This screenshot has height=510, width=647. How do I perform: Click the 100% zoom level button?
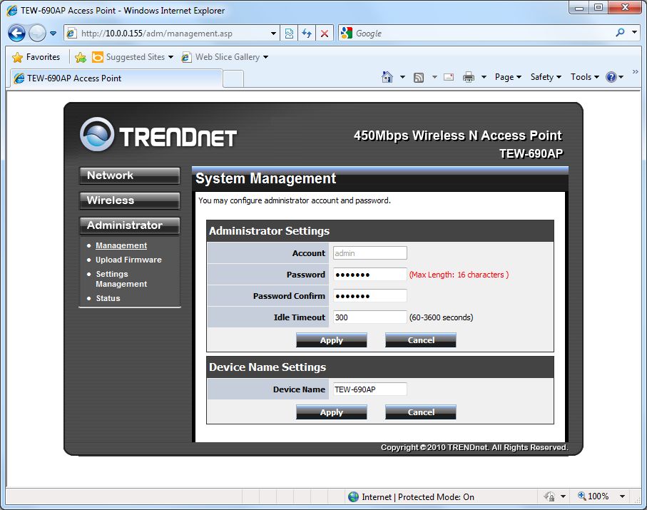pos(593,496)
